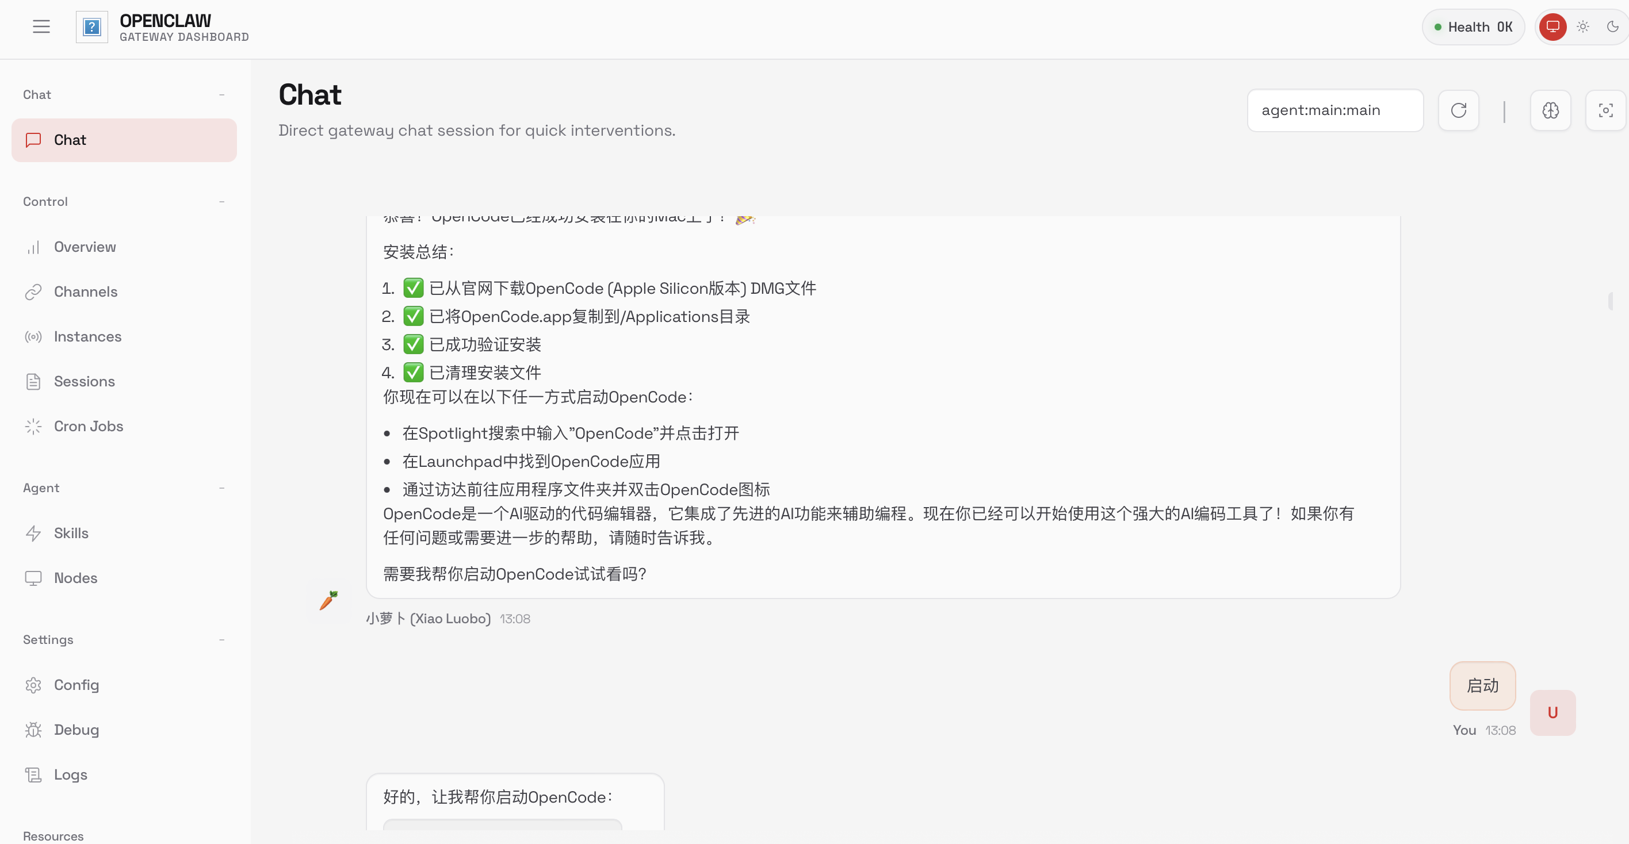Viewport: 1629px width, 844px height.
Task: Open the session selector agent:main:main
Action: (x=1335, y=110)
